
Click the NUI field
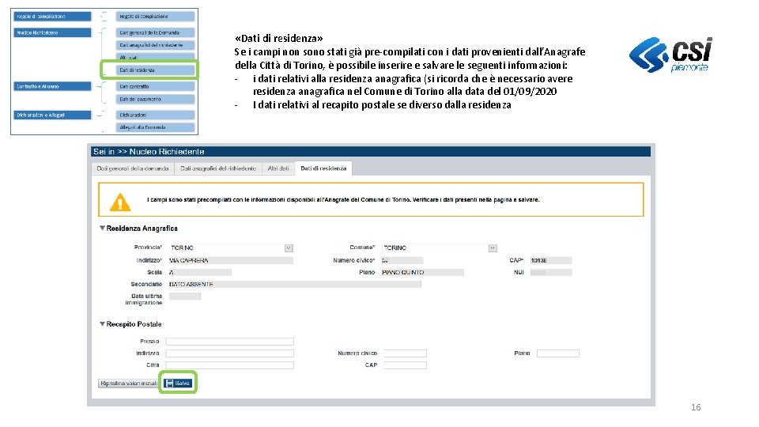pos(551,273)
